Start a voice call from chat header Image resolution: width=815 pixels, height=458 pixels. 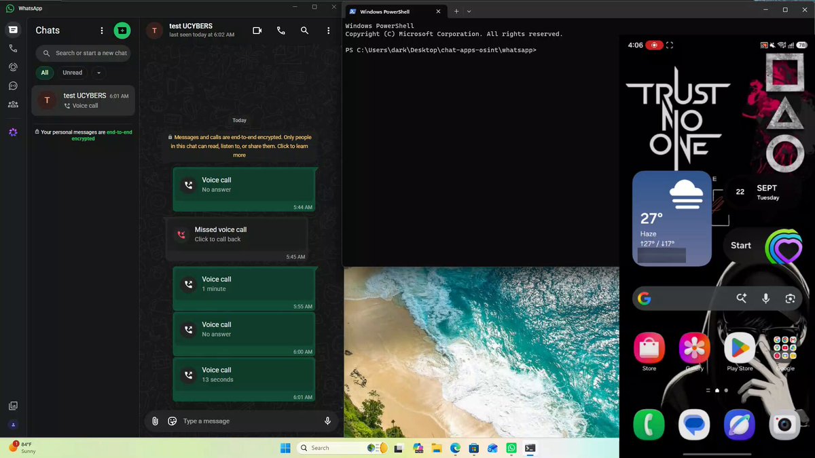point(281,31)
